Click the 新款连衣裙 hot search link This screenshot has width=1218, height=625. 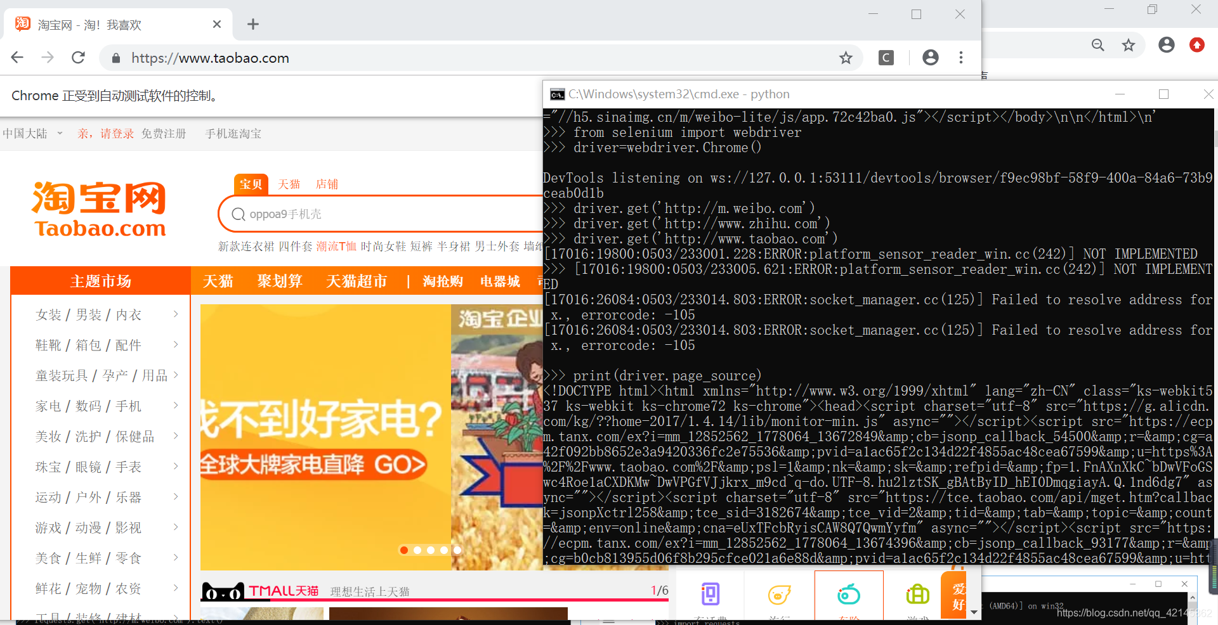(x=246, y=247)
